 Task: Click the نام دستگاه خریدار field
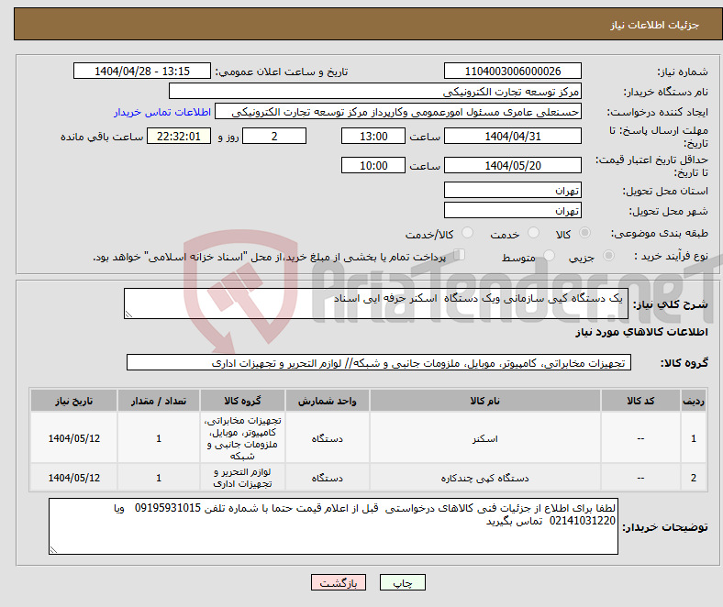[375, 92]
